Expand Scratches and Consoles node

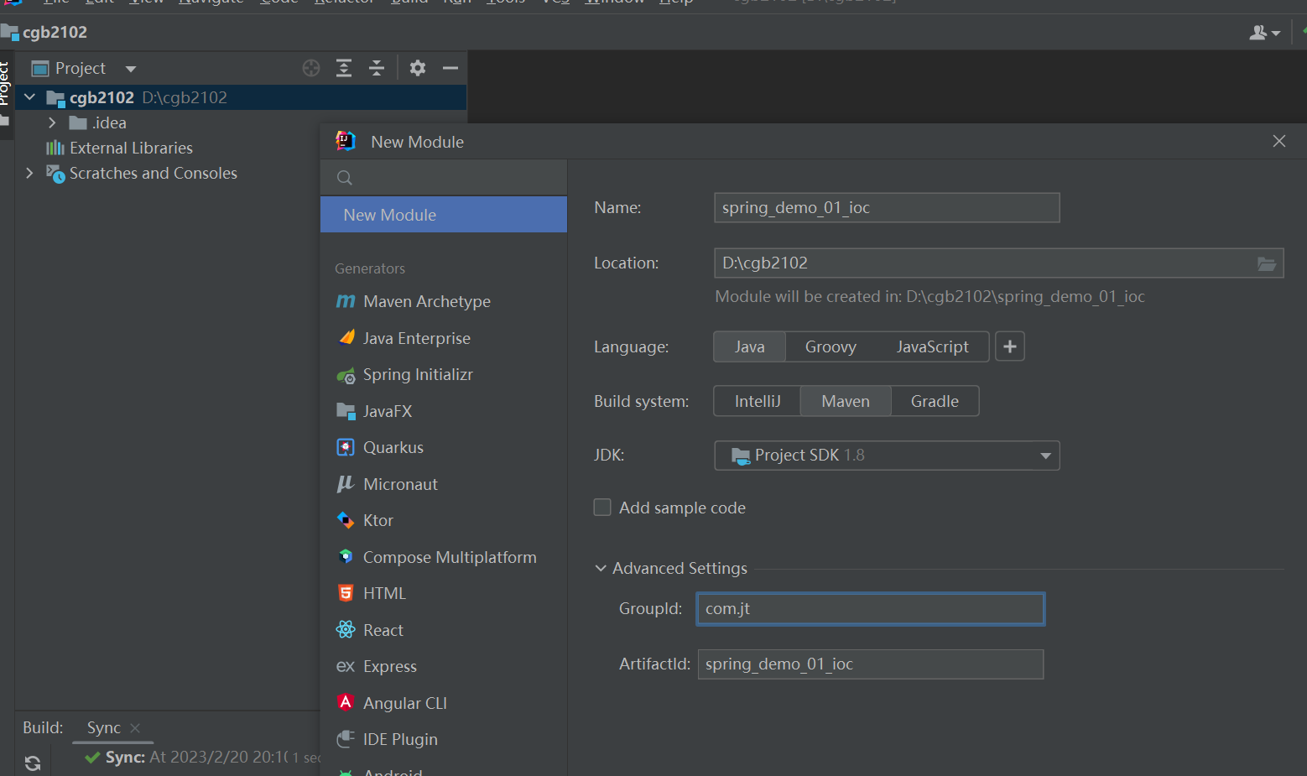pos(30,173)
